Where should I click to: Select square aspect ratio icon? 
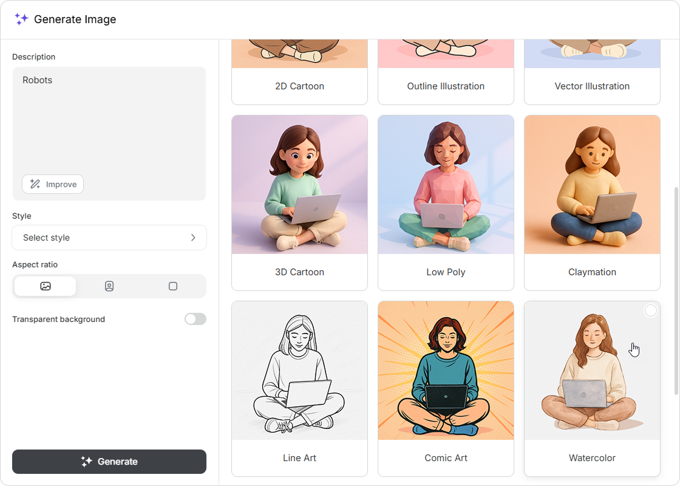(173, 286)
